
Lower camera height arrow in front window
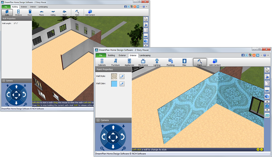[x=124, y=126]
